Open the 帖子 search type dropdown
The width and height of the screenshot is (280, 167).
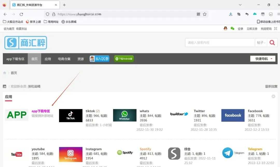point(261,43)
